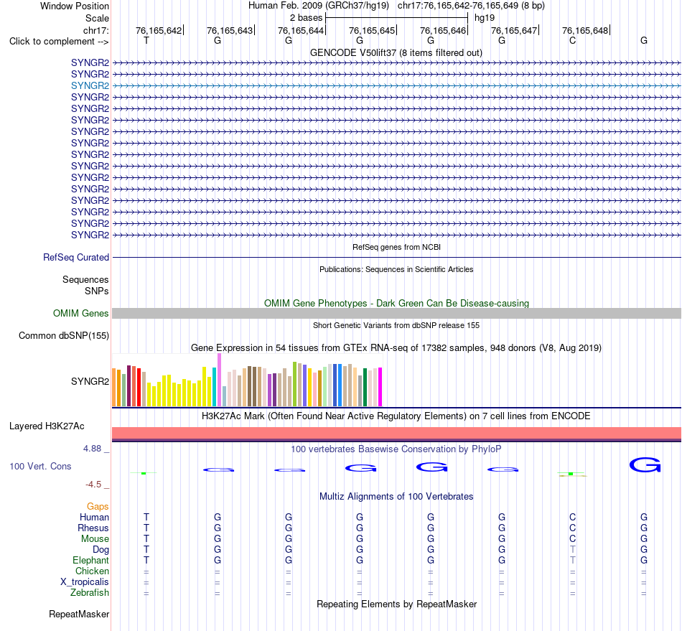
Task: Select the X_tropicalis alignment row label
Action: (85, 582)
